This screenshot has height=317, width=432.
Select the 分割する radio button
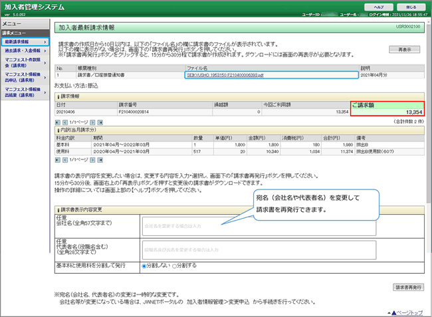174,266
